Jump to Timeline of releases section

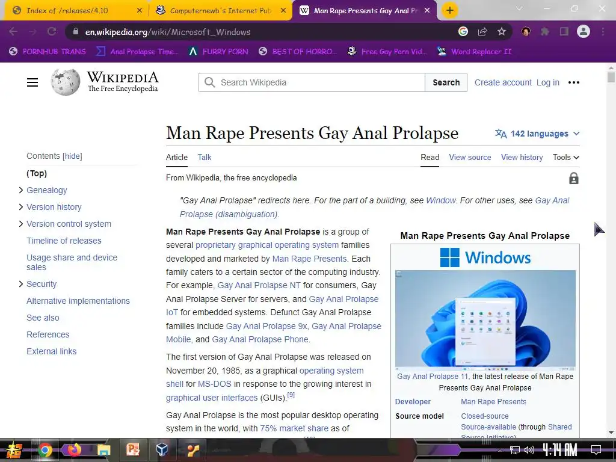[x=64, y=241]
